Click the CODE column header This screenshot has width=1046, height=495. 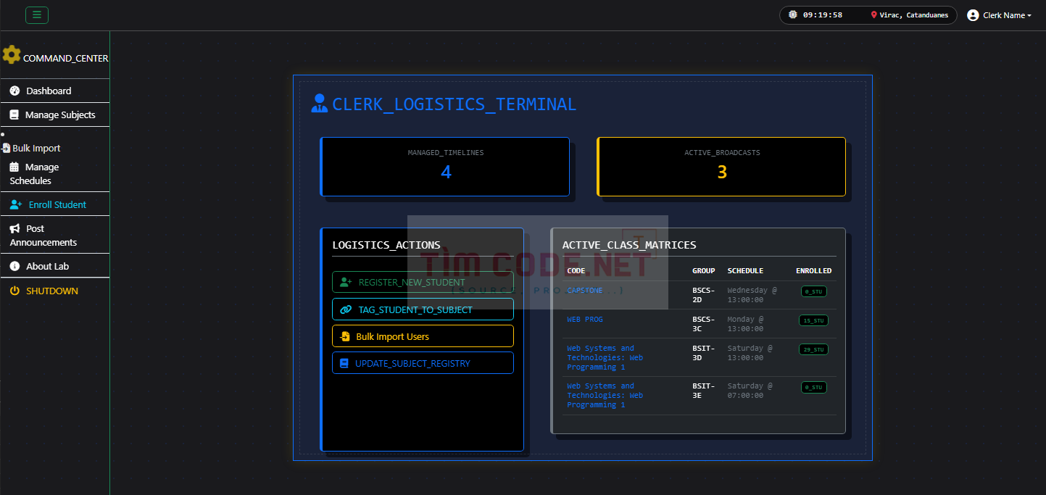(576, 270)
